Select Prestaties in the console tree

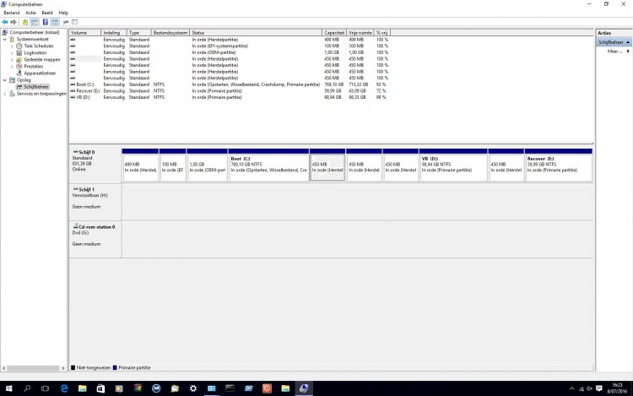click(34, 66)
